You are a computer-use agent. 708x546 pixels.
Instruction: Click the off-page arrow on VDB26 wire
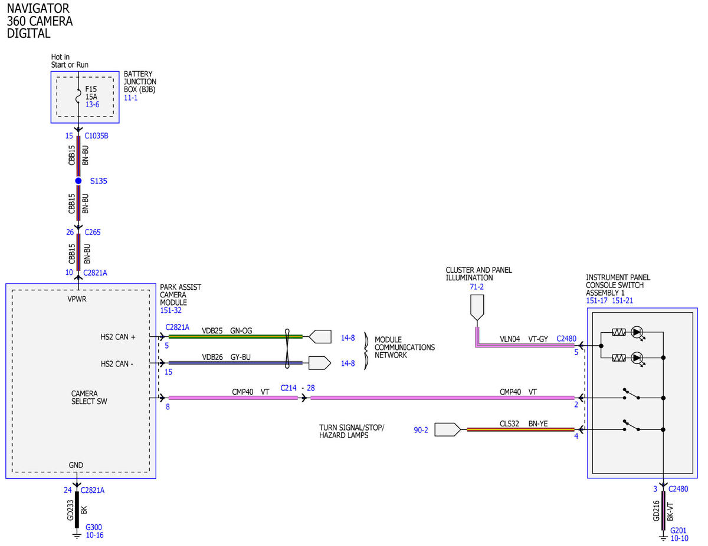click(x=320, y=363)
